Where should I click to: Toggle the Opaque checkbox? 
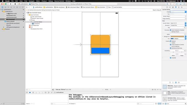coord(171,41)
